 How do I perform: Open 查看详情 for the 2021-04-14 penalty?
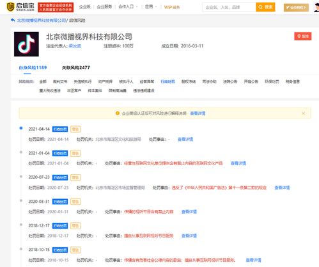(x=185, y=140)
